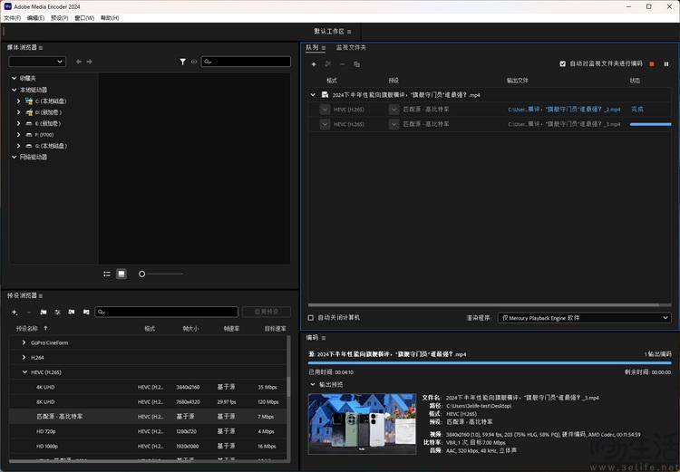Image resolution: width=680 pixels, height=472 pixels.
Task: Expand the D: drive node
Action: [19, 112]
